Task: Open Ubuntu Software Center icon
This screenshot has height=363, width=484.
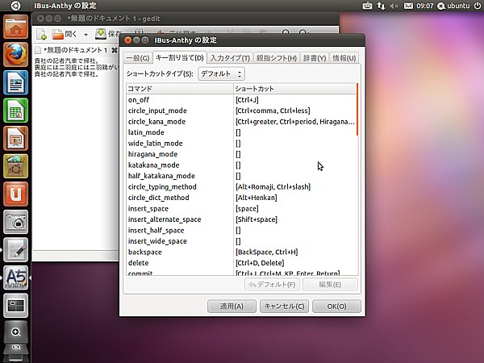Action: (16, 166)
